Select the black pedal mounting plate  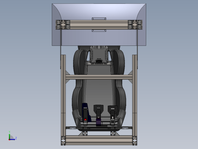(99, 128)
